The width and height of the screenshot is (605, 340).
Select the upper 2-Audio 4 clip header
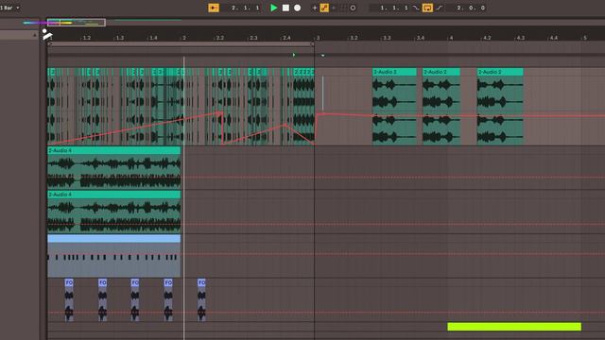113,150
